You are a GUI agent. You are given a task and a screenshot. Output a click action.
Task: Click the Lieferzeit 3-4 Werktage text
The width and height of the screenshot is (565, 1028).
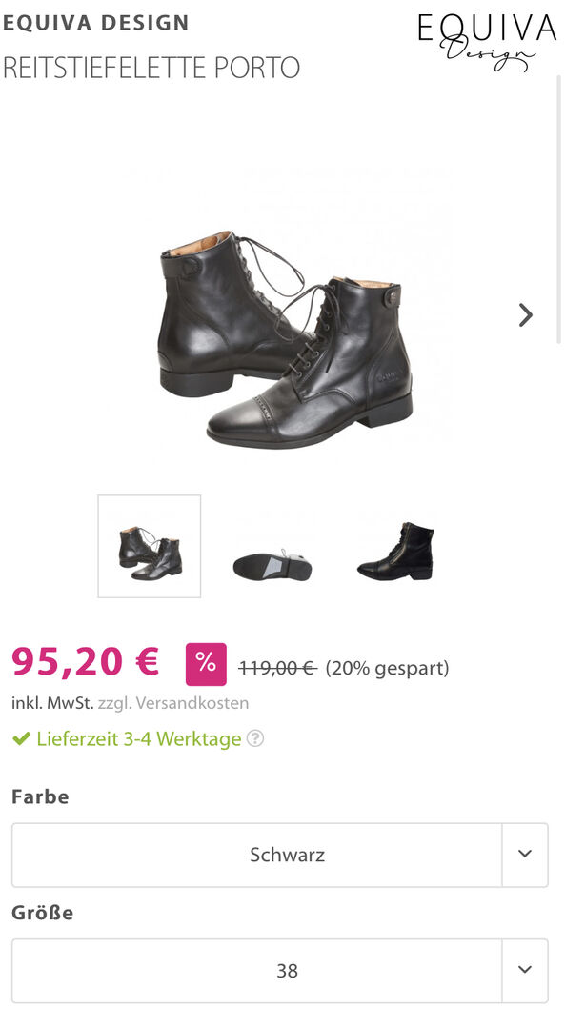coord(139,739)
